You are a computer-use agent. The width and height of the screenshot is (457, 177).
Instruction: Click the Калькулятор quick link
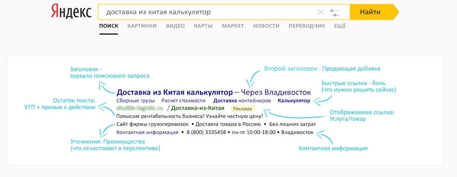click(x=294, y=101)
